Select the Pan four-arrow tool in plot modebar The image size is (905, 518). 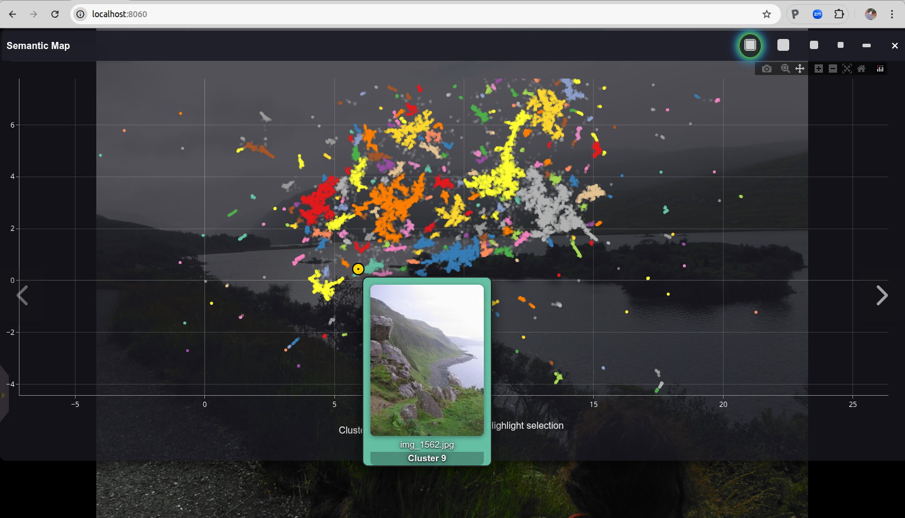[x=799, y=69]
